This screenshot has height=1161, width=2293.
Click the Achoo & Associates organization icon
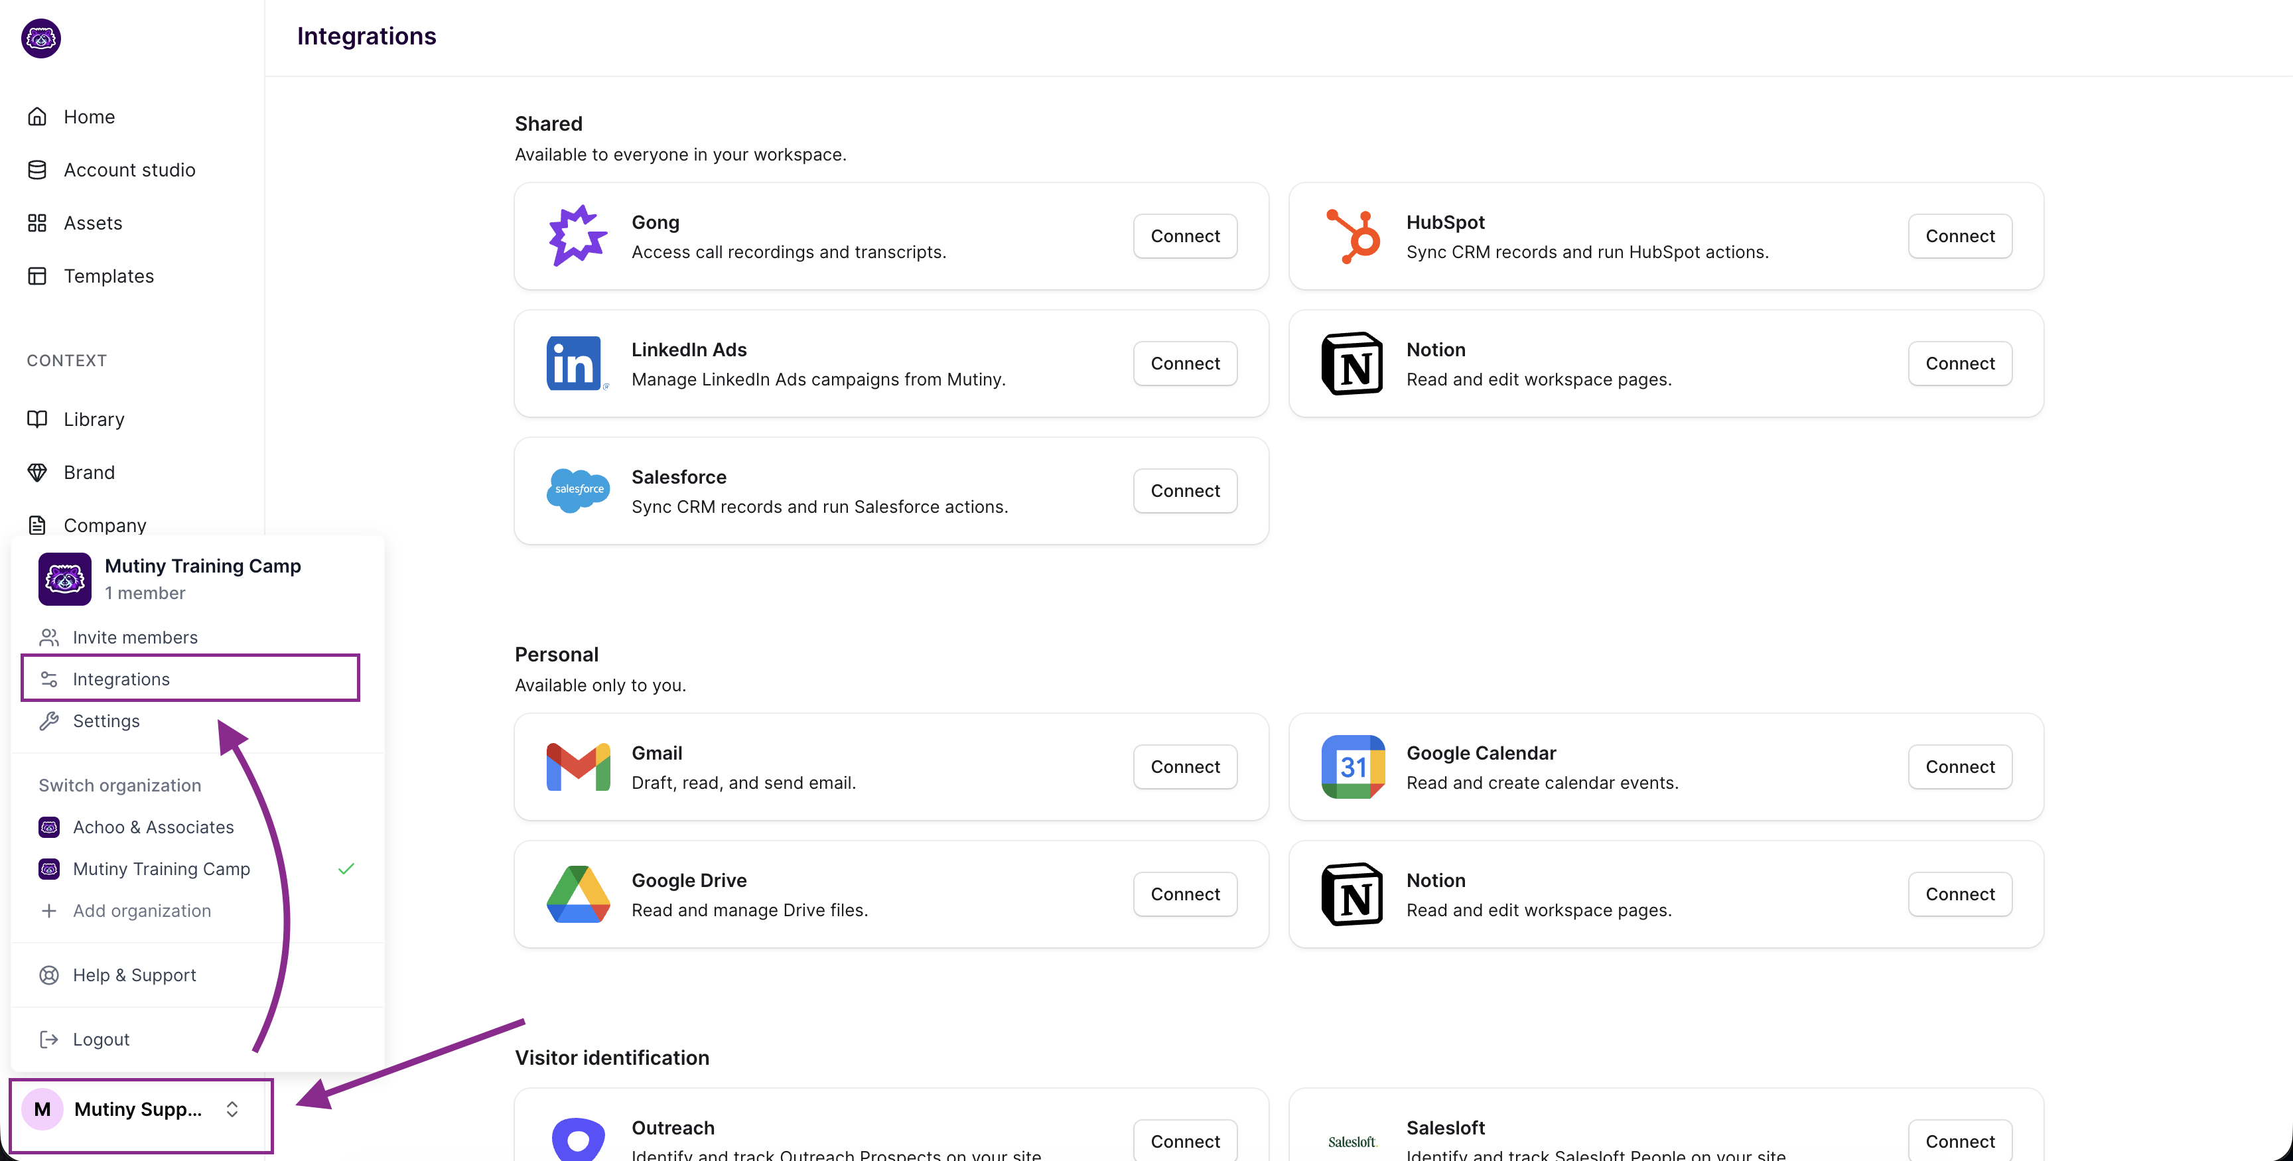pyautogui.click(x=49, y=827)
